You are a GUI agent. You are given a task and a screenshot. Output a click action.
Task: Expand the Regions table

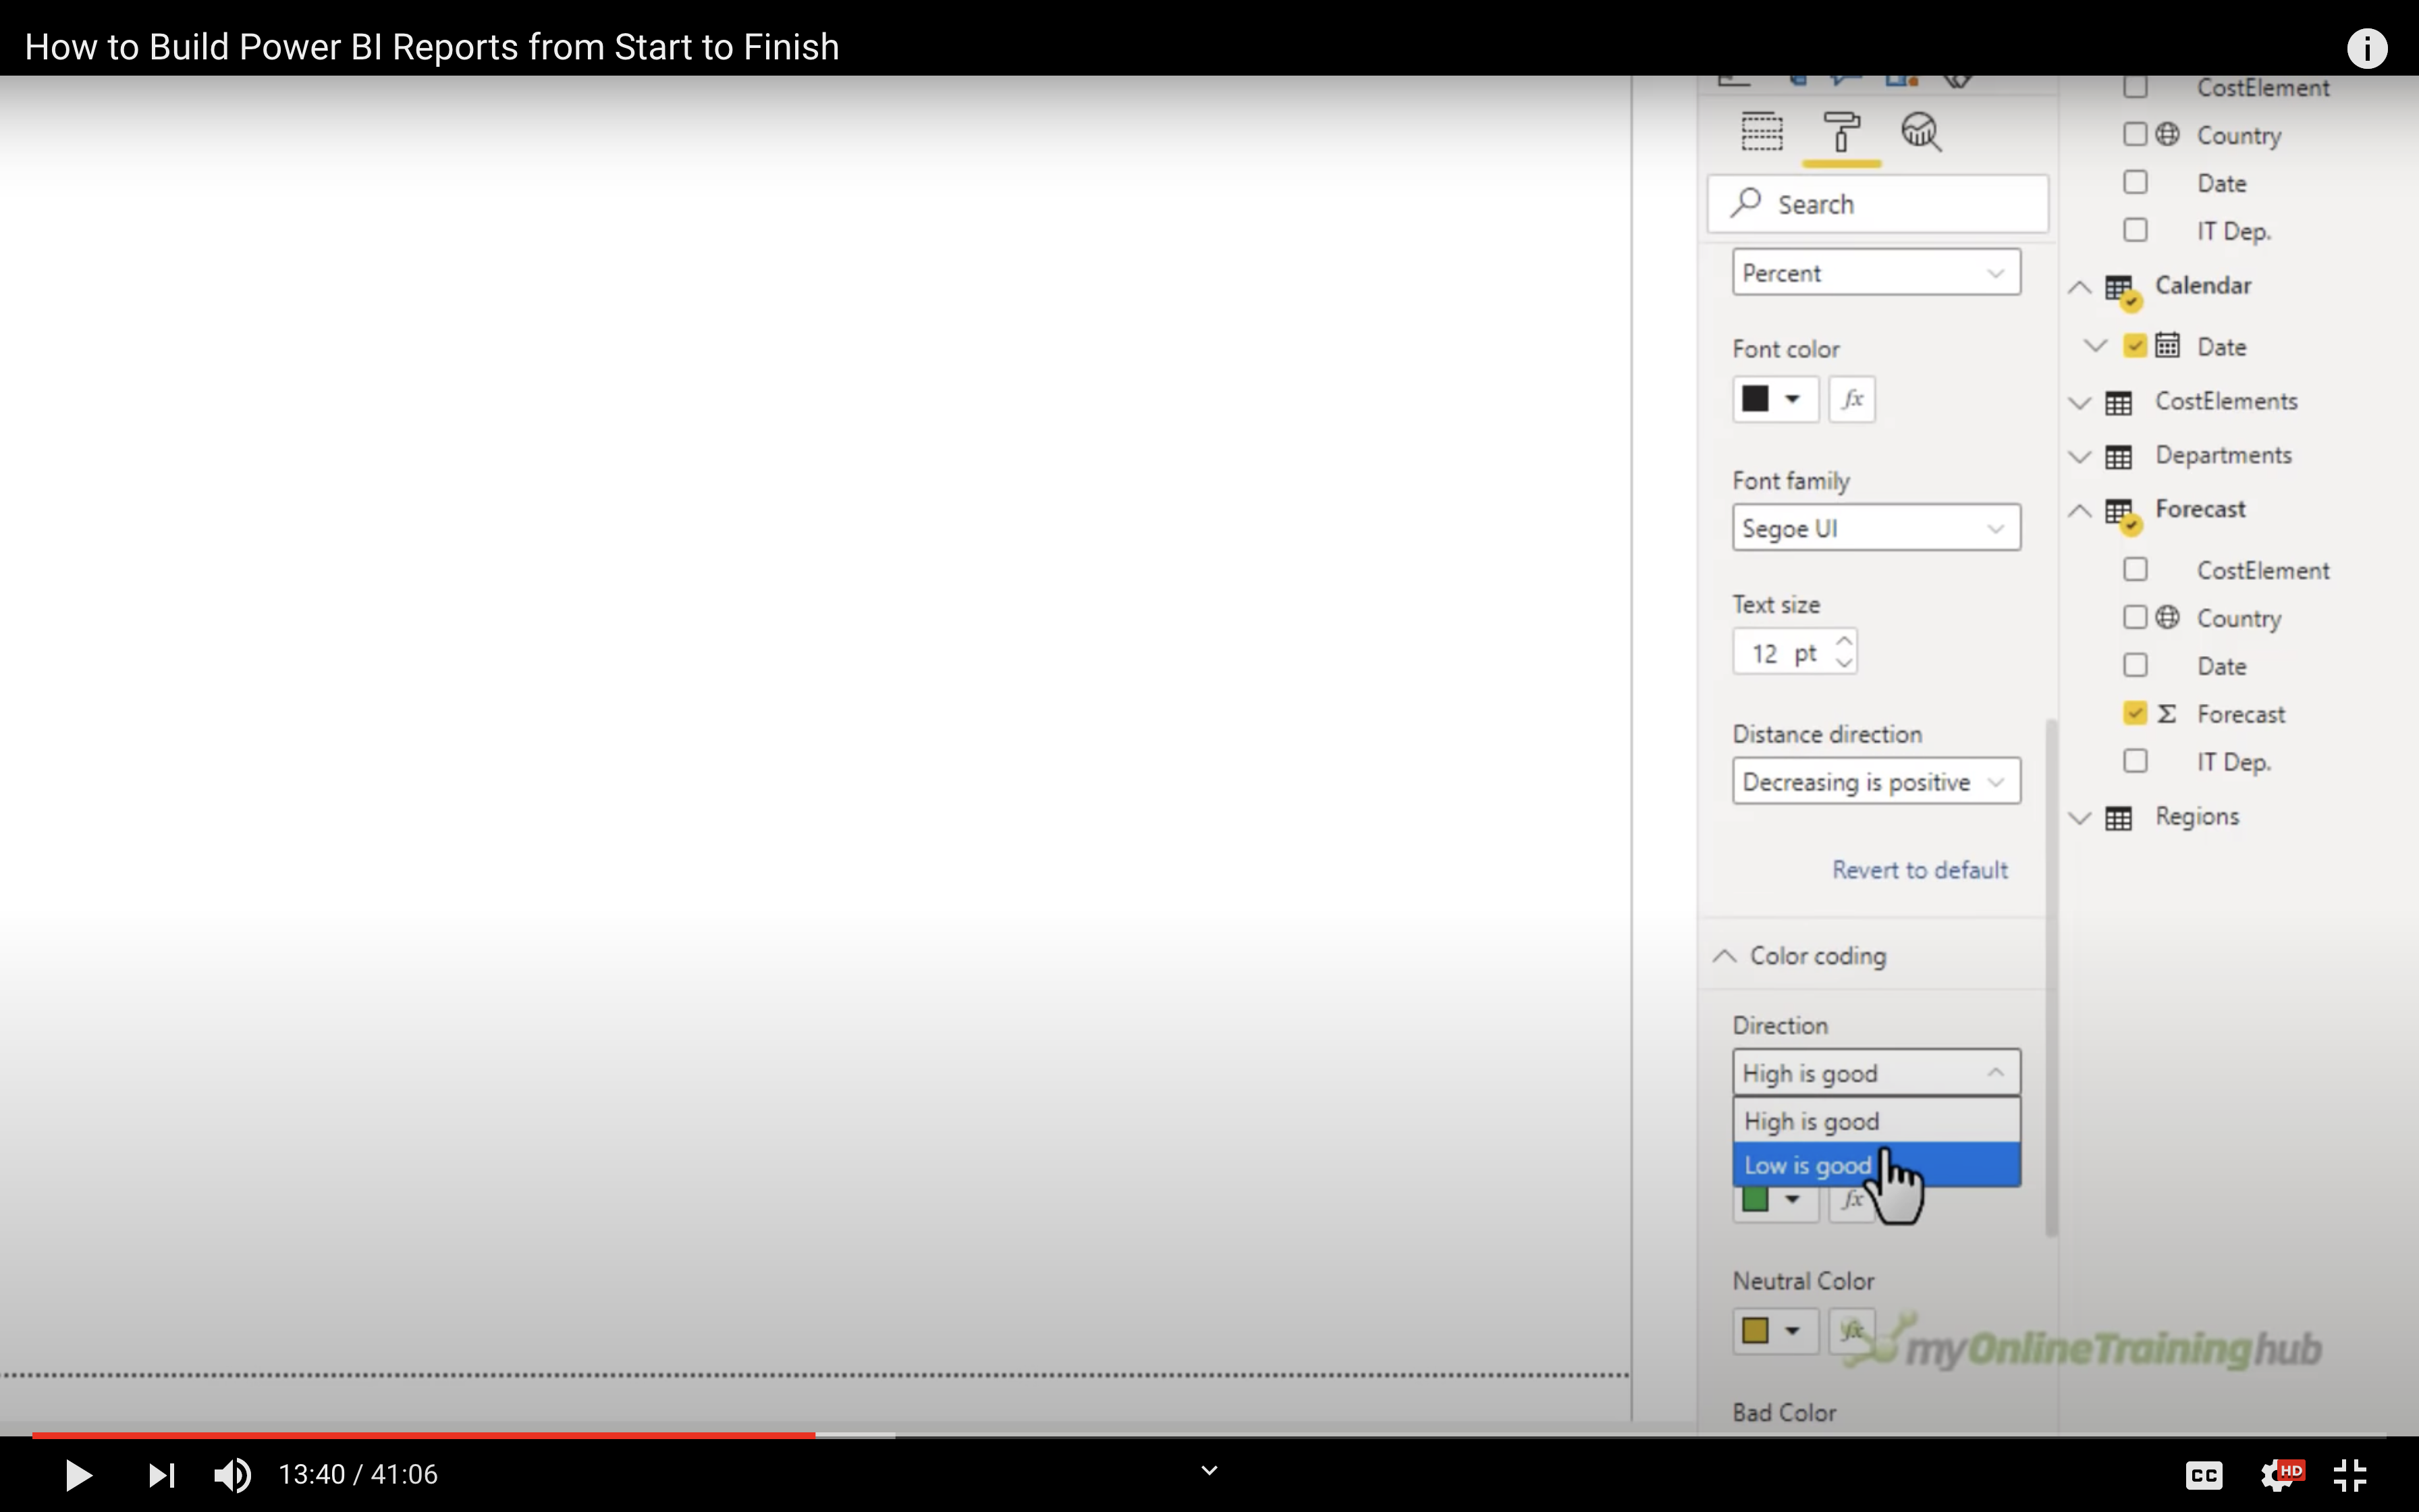coord(2080,818)
